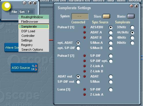
Task: Select 48kHz samplerate radio button
Action: click(132, 38)
